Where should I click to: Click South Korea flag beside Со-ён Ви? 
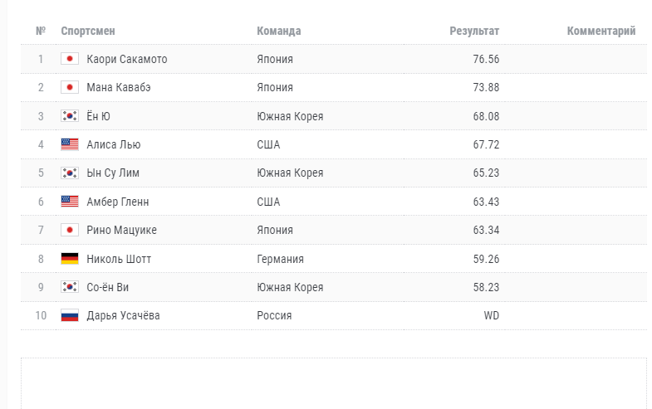tap(70, 287)
